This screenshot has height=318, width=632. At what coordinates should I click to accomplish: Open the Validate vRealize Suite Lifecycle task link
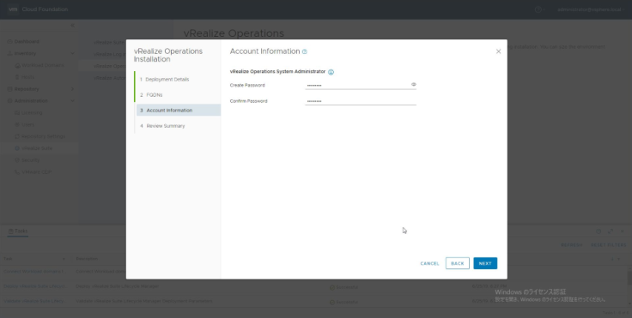(x=34, y=301)
